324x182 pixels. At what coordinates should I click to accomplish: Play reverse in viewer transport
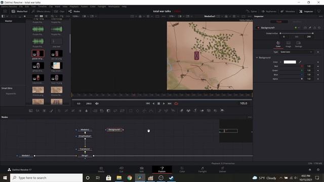[153, 103]
